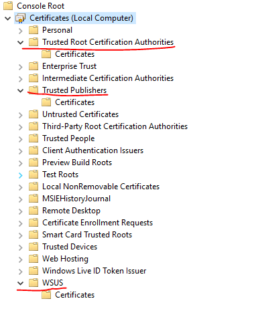Expand Third-Party Root Certification Authorities

tap(21, 127)
